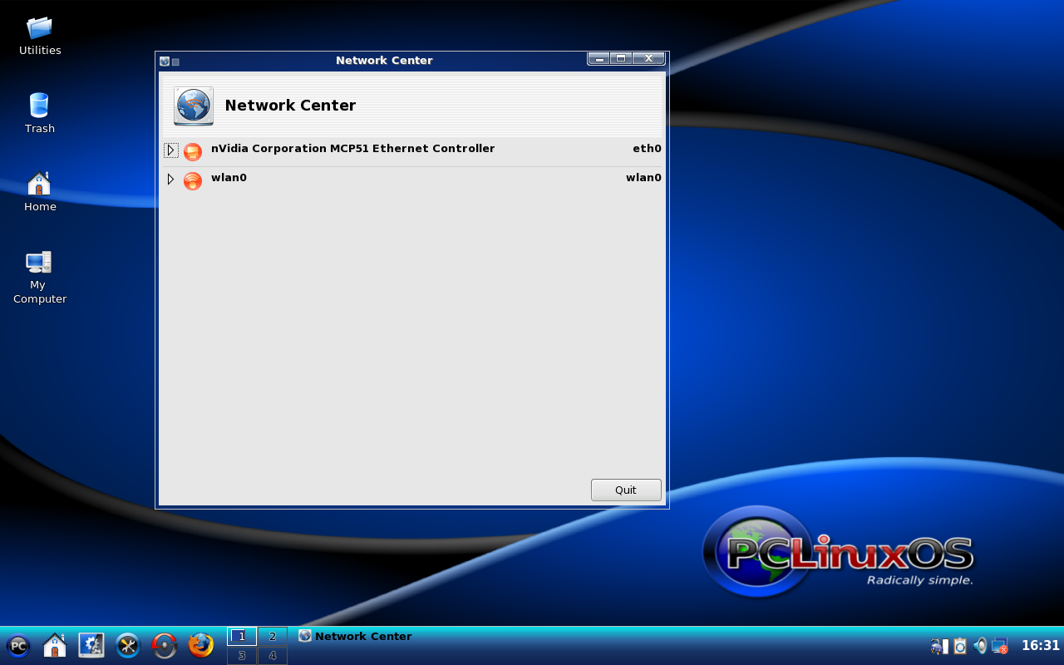Screen dimensions: 1064x665
Task: Expand the wlan0 wireless entry
Action: coord(170,180)
